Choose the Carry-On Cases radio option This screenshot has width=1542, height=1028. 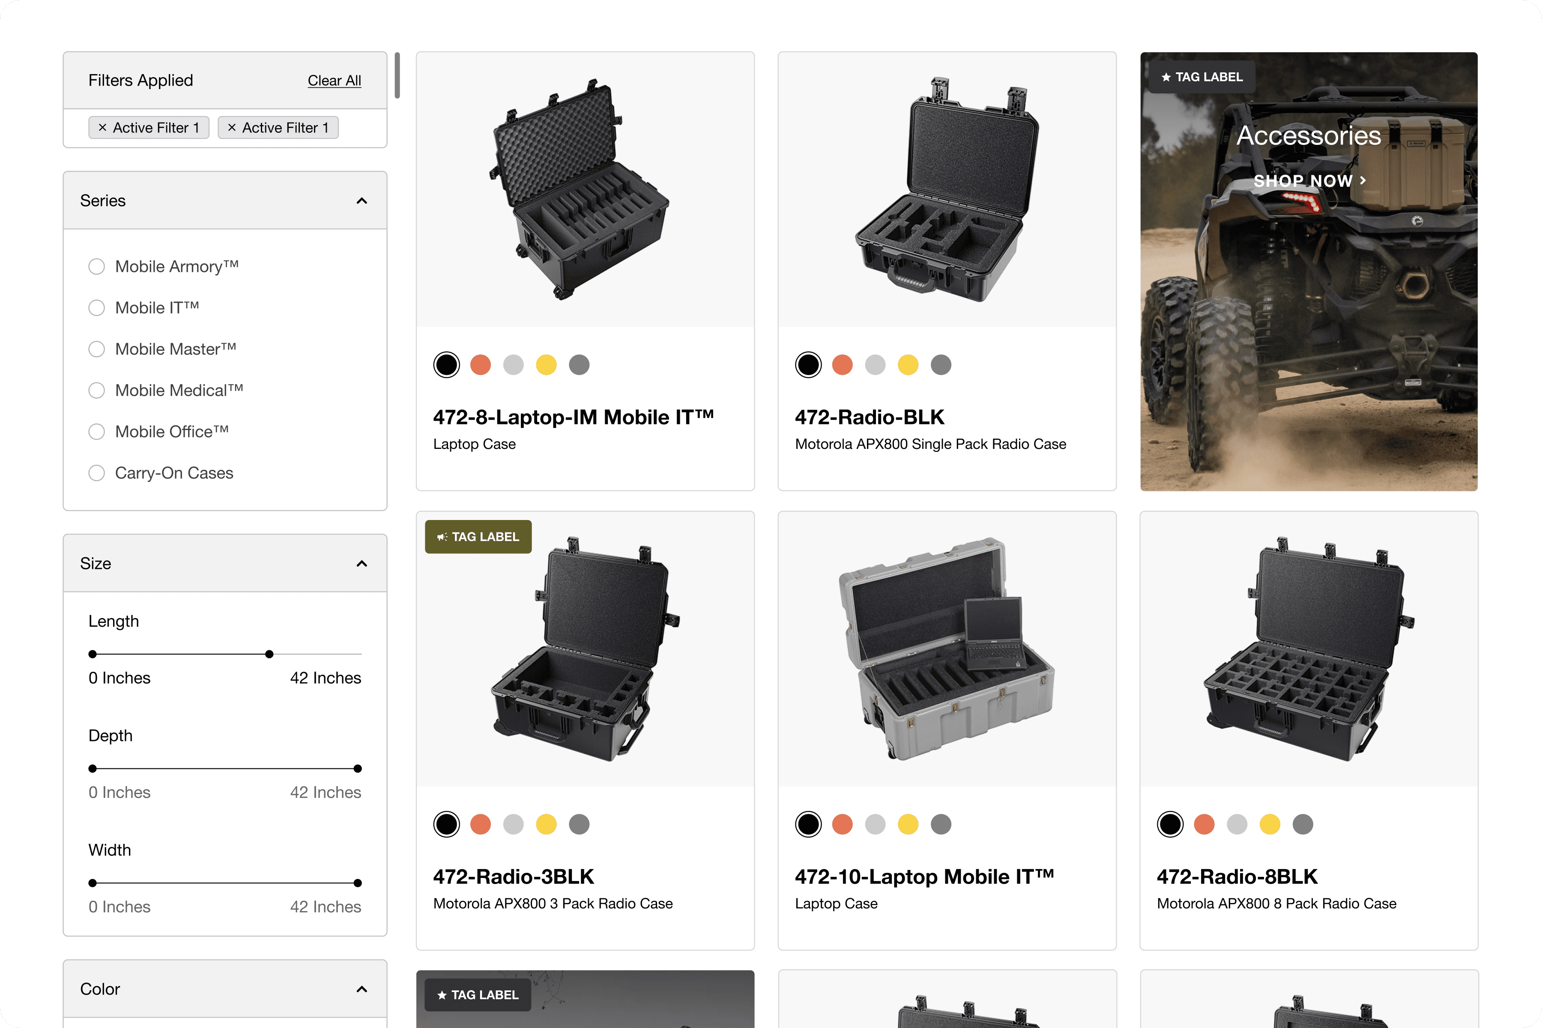point(96,473)
